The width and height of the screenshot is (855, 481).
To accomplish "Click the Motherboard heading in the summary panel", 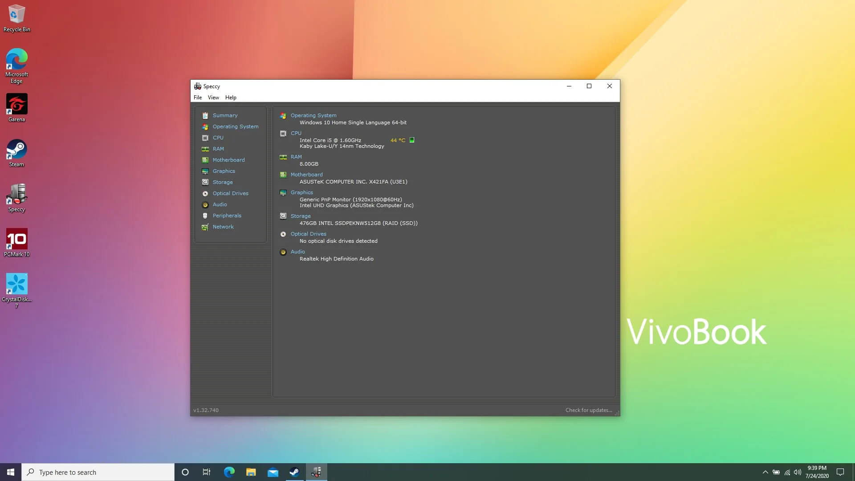I will pos(306,175).
